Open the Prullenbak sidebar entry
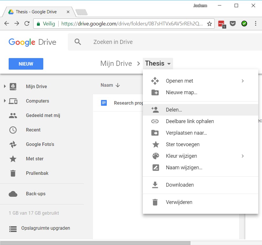Viewport: 262px width, 245px height. coord(37,173)
